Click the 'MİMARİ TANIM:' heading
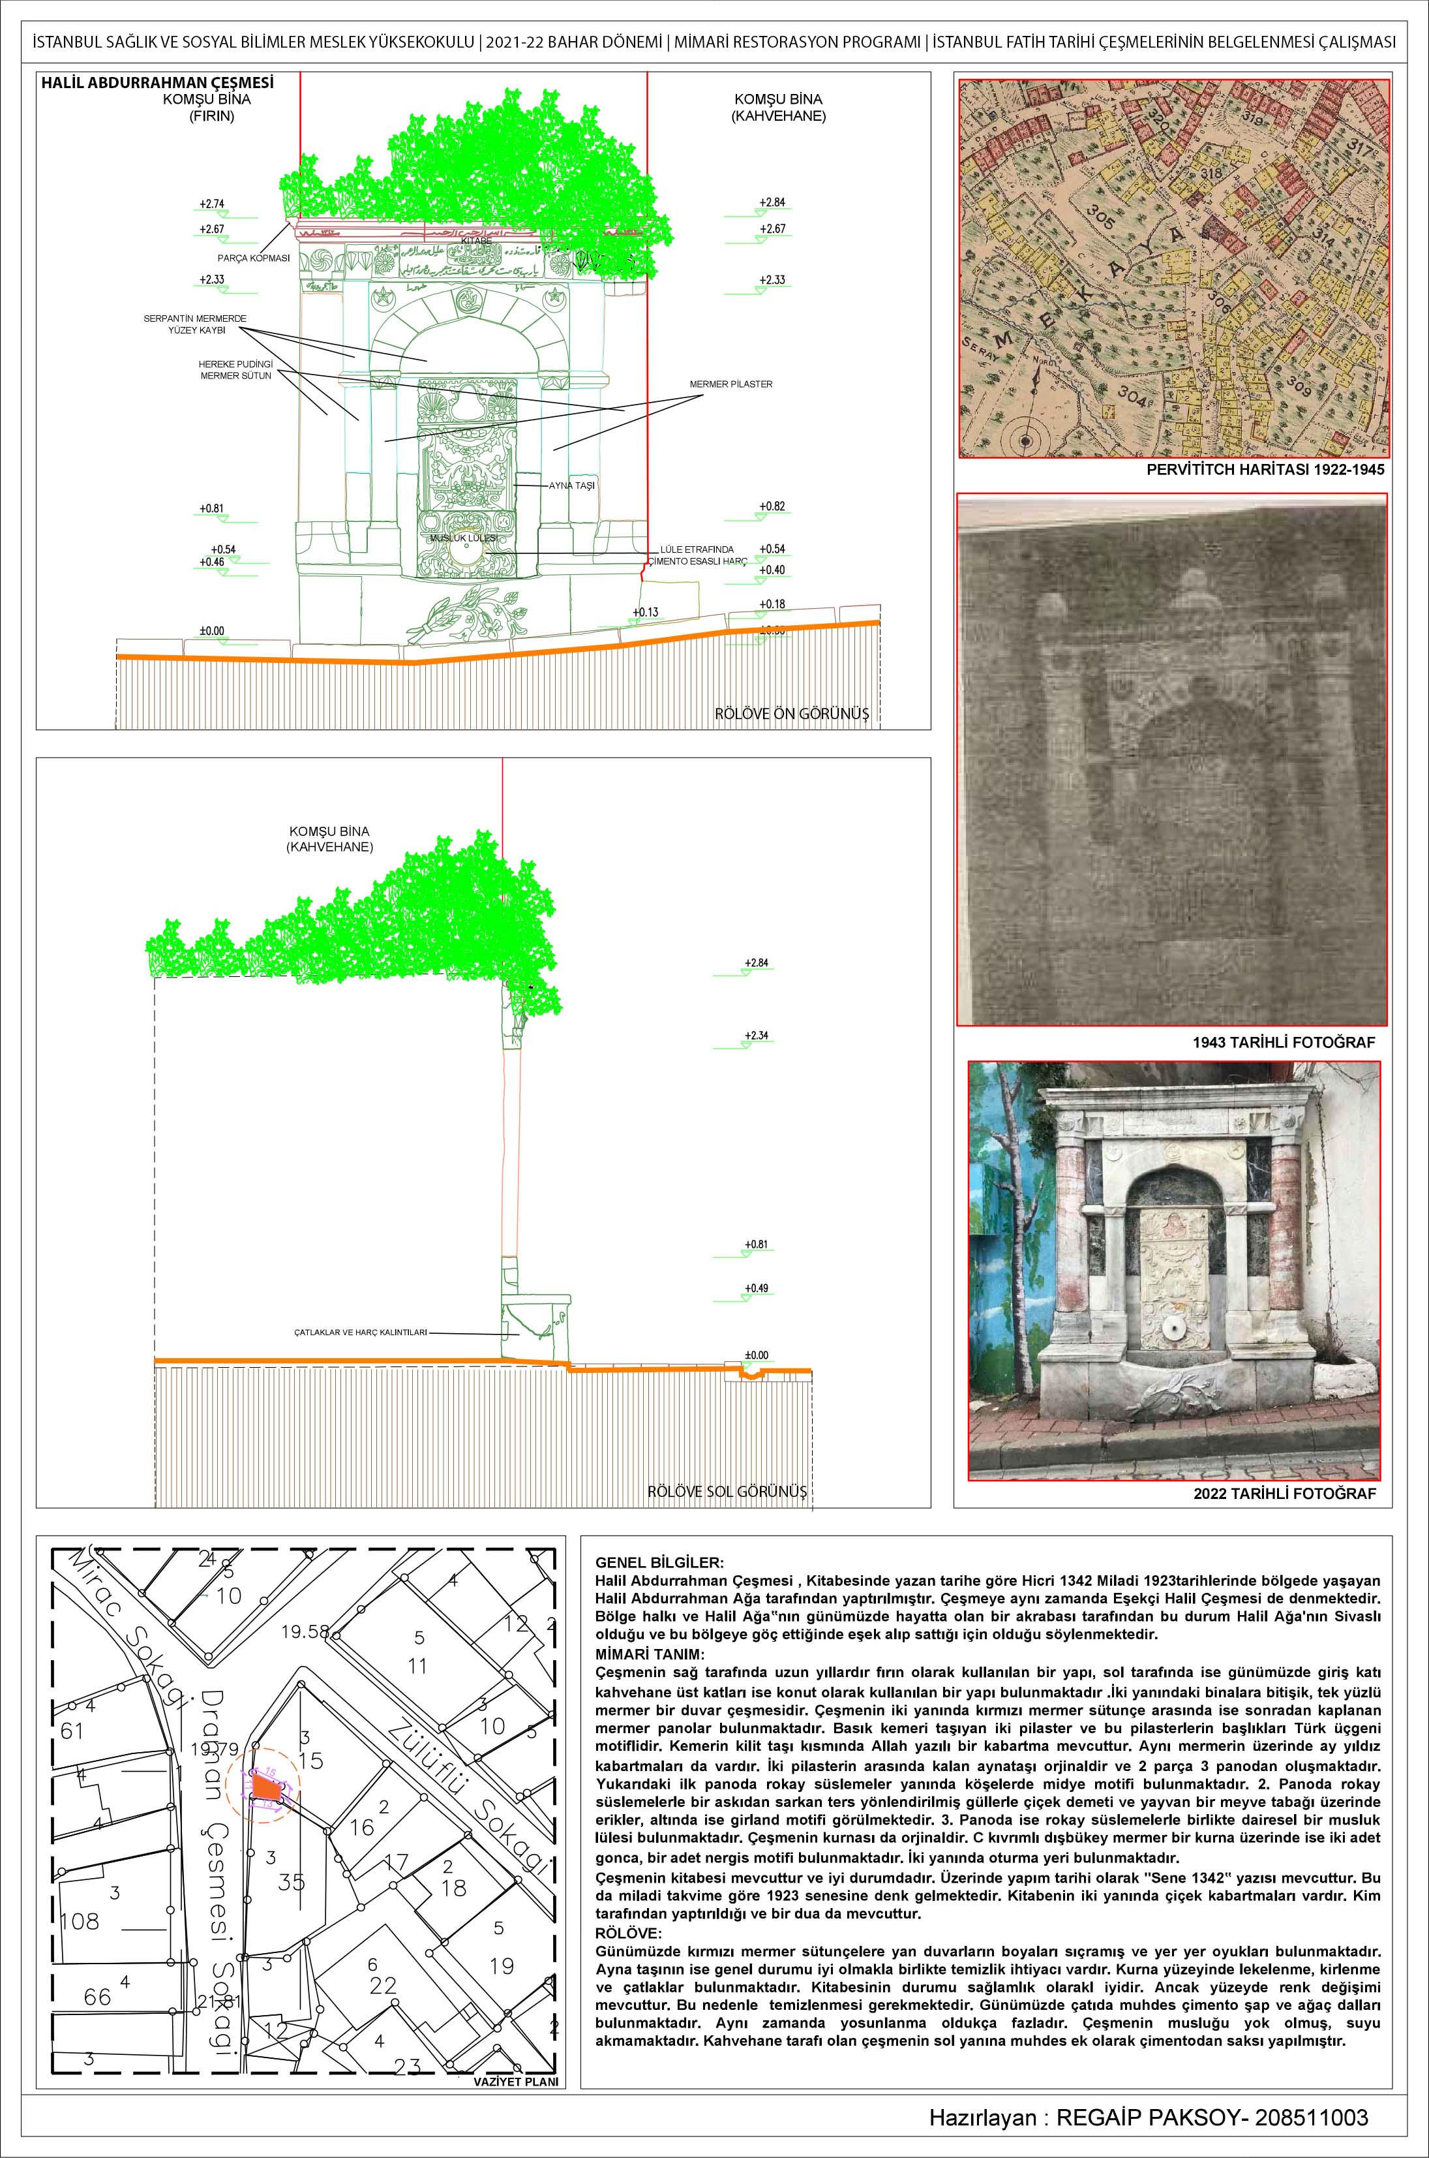Screen dimensions: 1429x2158 click(x=650, y=1655)
